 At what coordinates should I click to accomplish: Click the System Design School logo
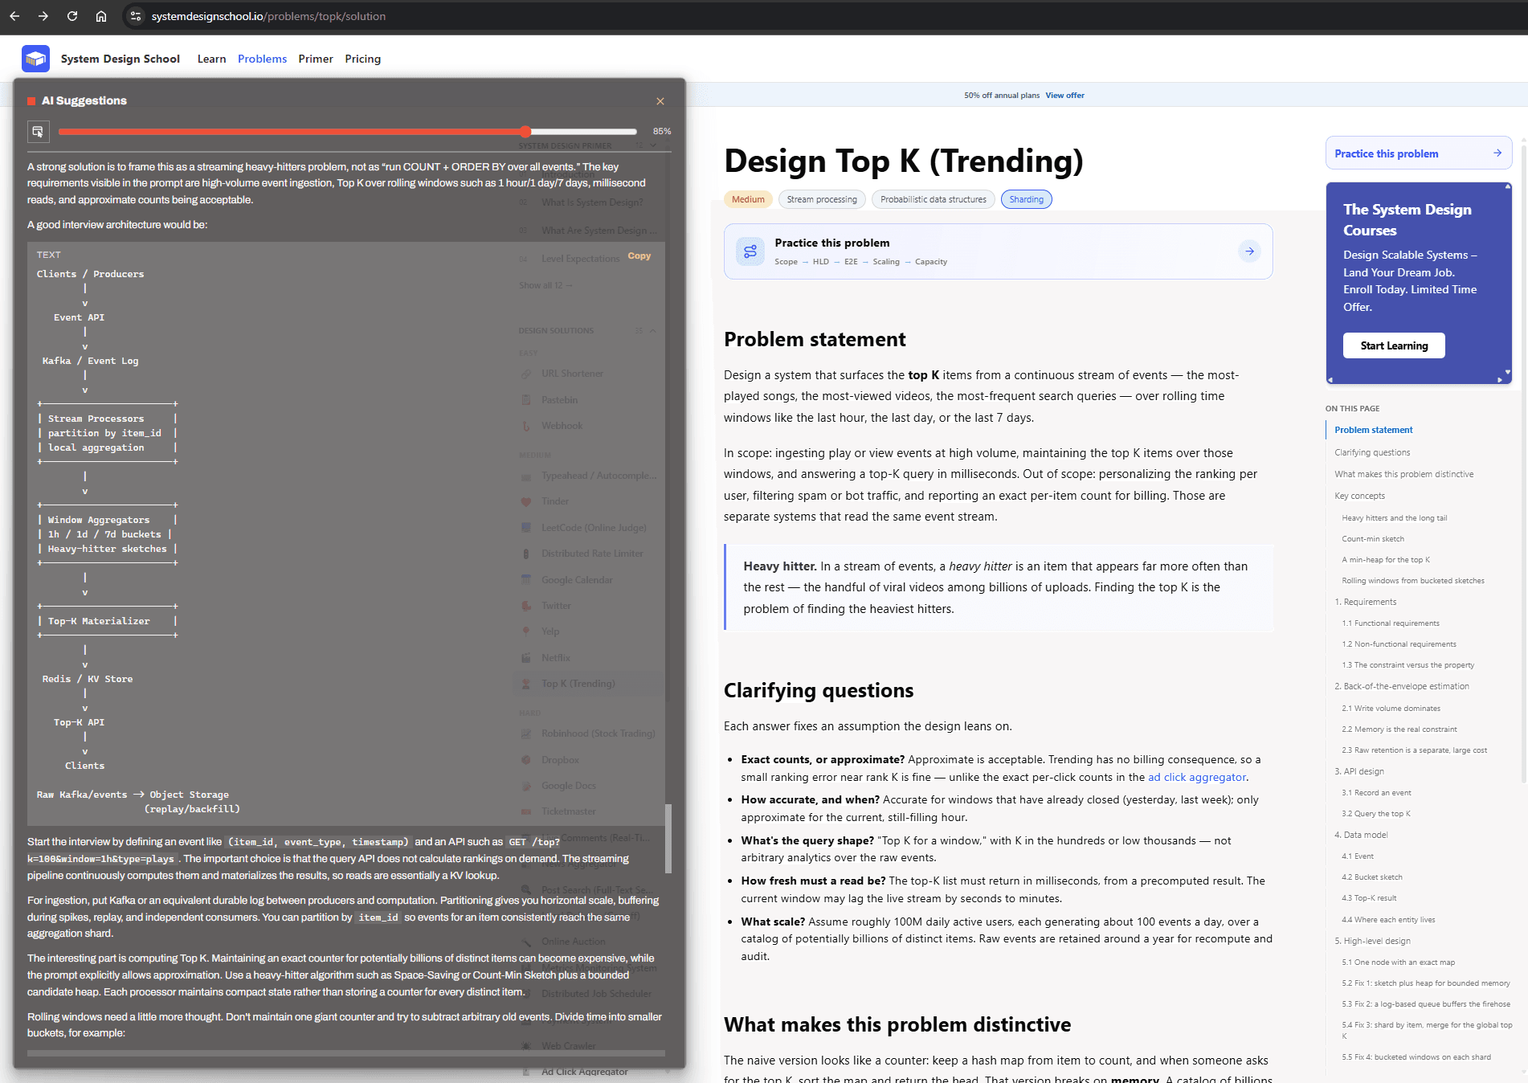[x=35, y=59]
